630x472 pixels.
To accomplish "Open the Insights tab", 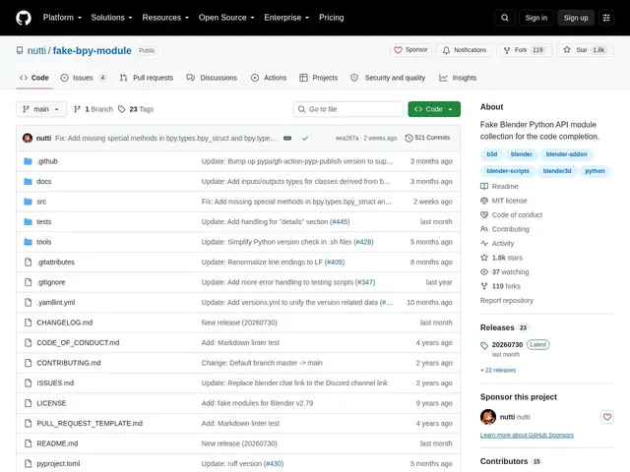I will [x=458, y=78].
